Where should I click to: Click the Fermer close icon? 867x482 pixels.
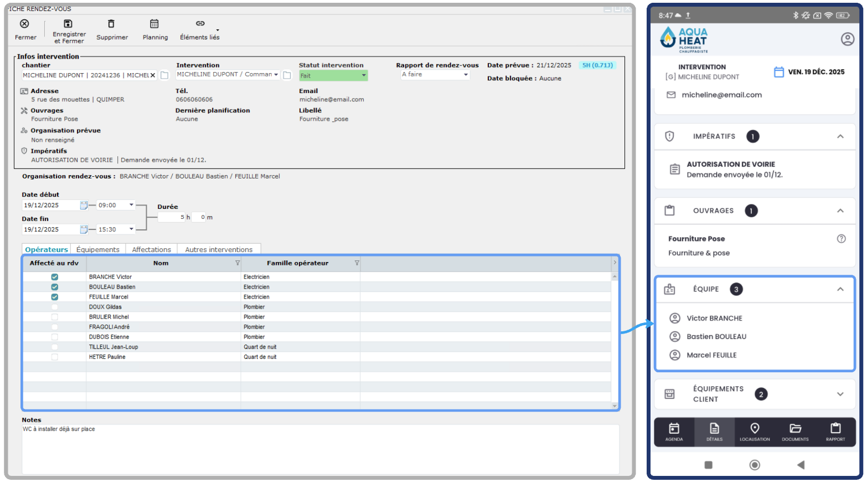(24, 24)
